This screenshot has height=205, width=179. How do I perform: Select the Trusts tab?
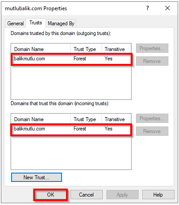pyautogui.click(x=35, y=23)
